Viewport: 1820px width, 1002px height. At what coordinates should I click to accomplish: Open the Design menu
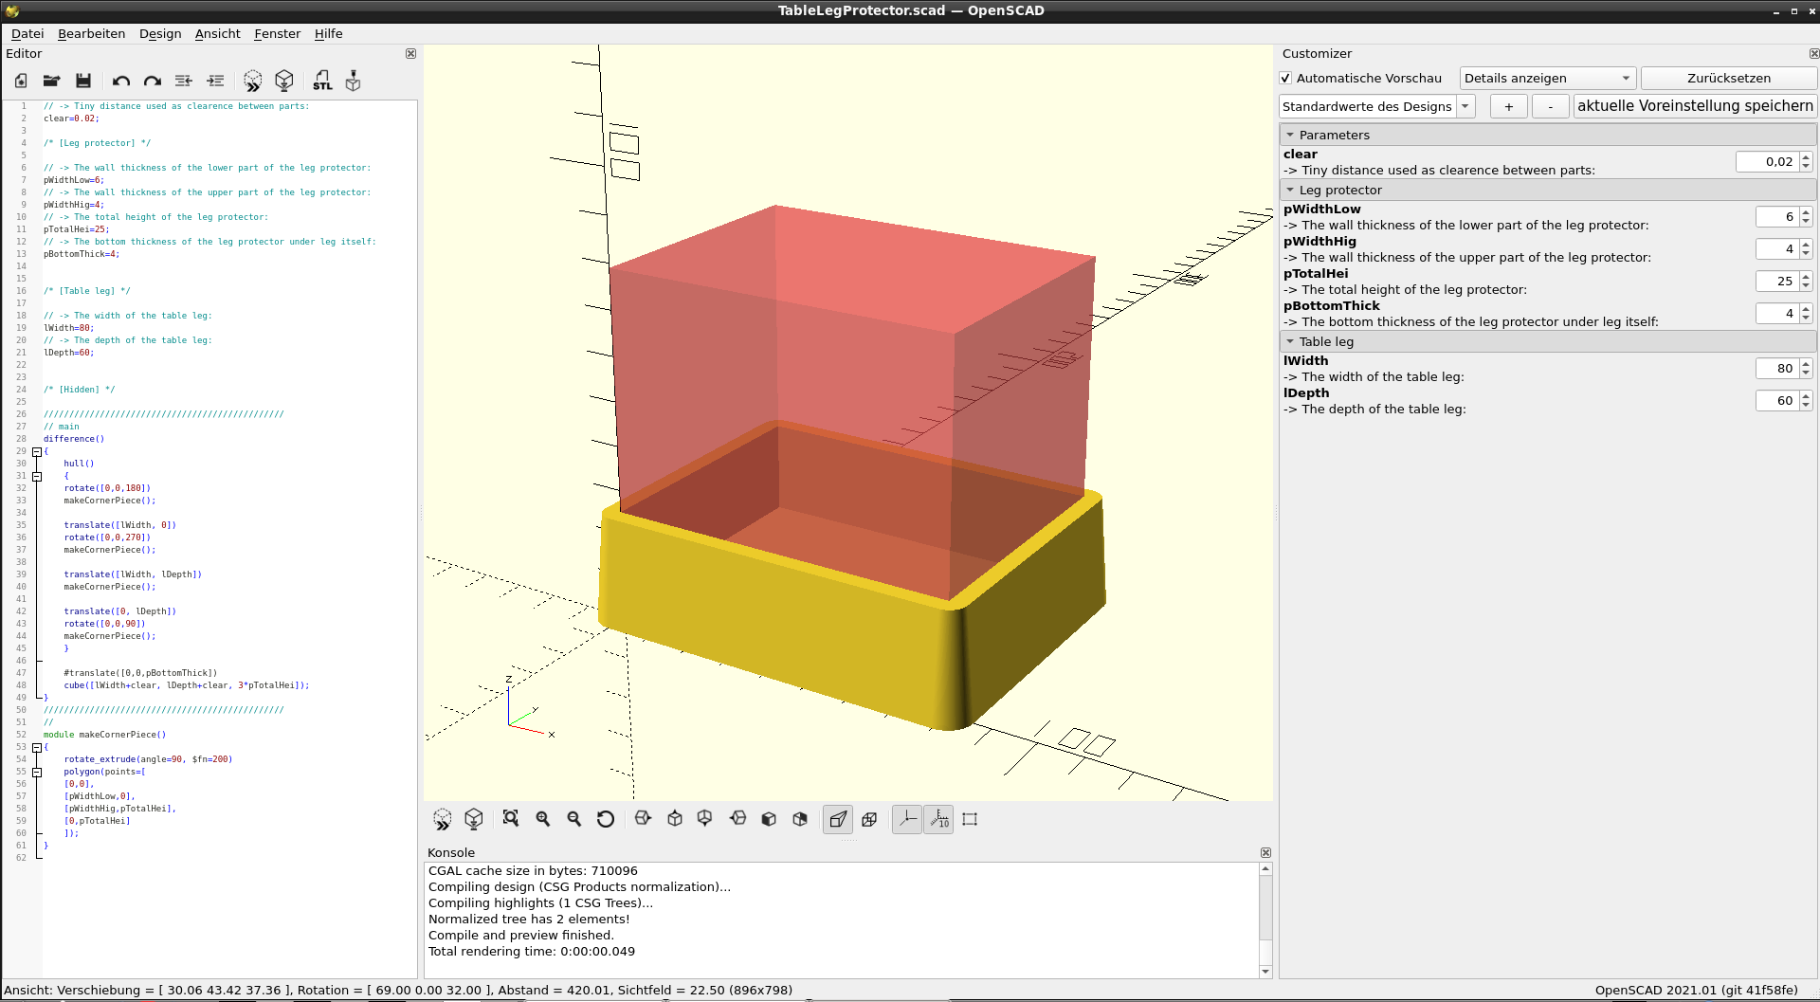160,34
